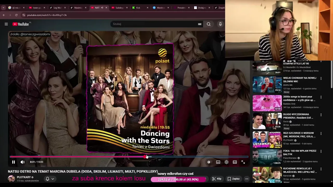Screen dimensions: 333x187
Task: Open the tab search dropdown arrow
Action: [3, 8]
